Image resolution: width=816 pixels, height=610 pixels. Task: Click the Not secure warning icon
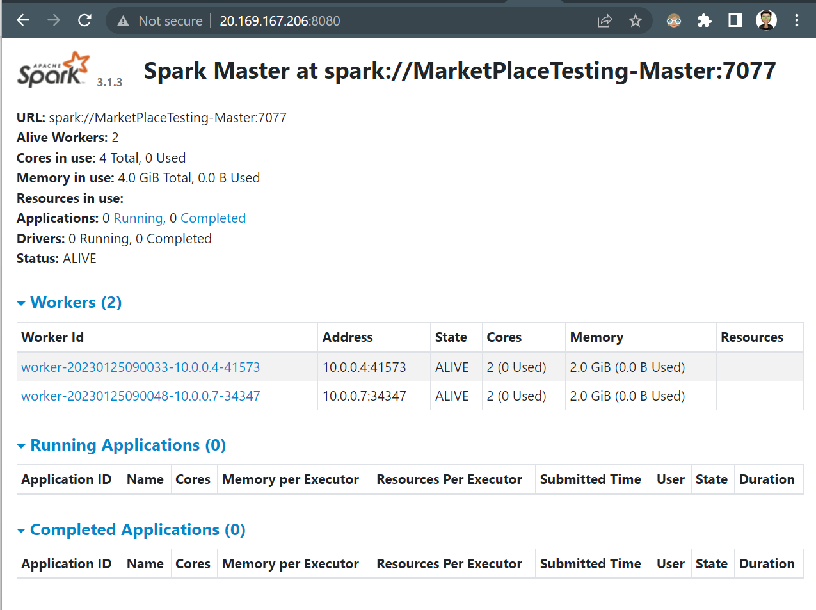pos(124,21)
